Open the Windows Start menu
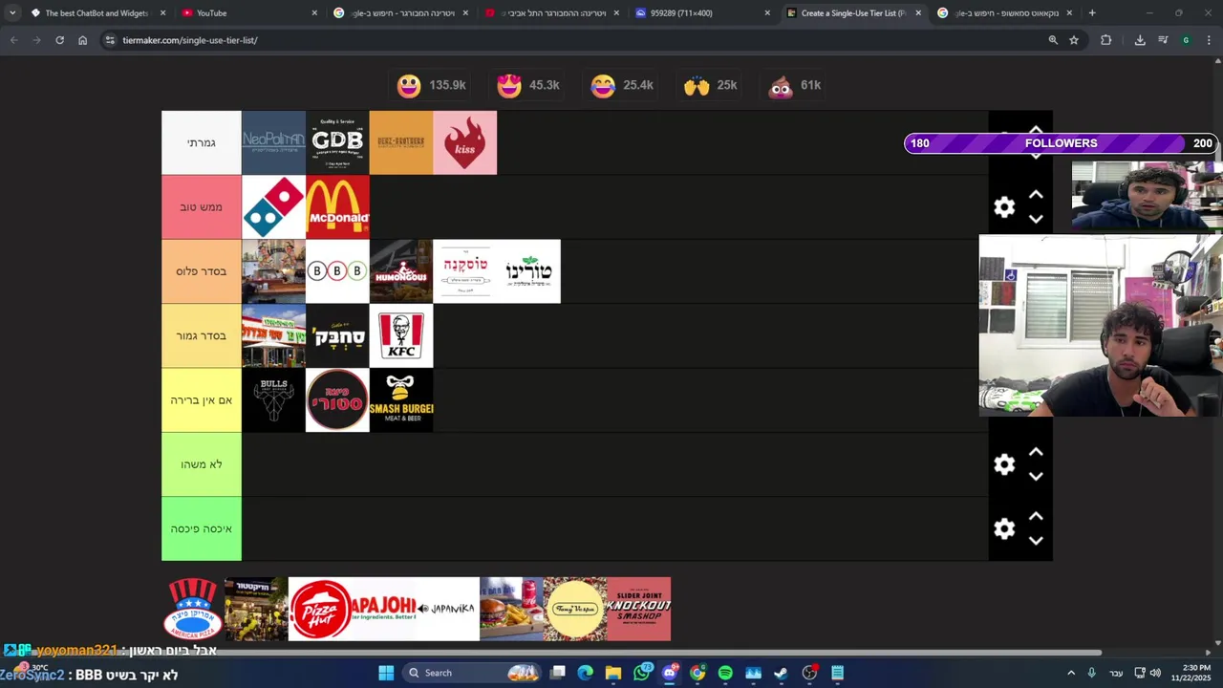 386,673
